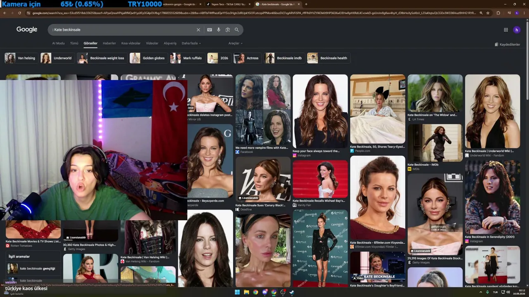Submit search with the magnifier icon
The width and height of the screenshot is (529, 297).
point(237,30)
